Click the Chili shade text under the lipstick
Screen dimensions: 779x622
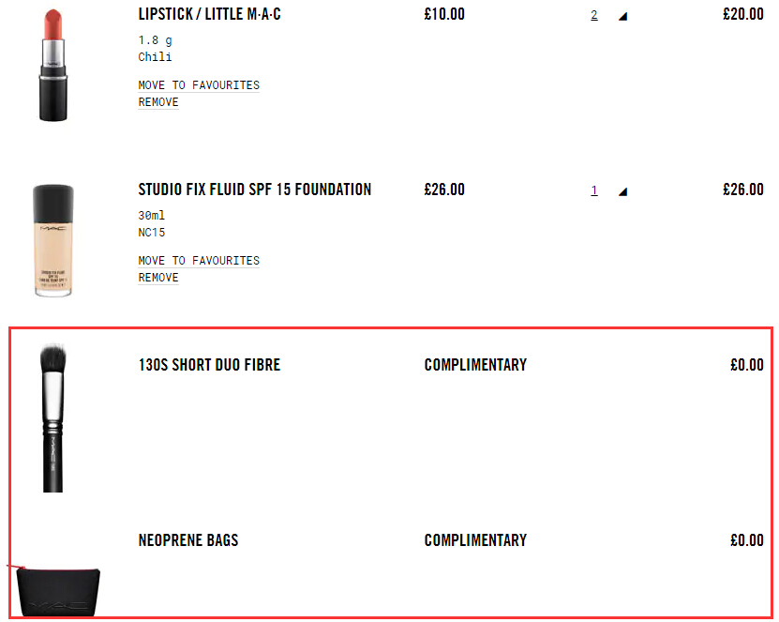155,57
